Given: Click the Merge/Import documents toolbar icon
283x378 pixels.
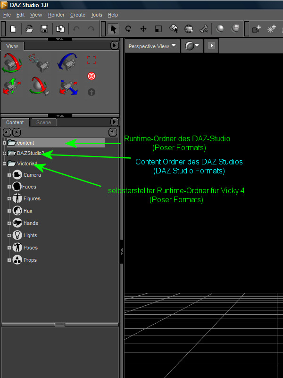Looking at the screenshot, I should pyautogui.click(x=60, y=29).
